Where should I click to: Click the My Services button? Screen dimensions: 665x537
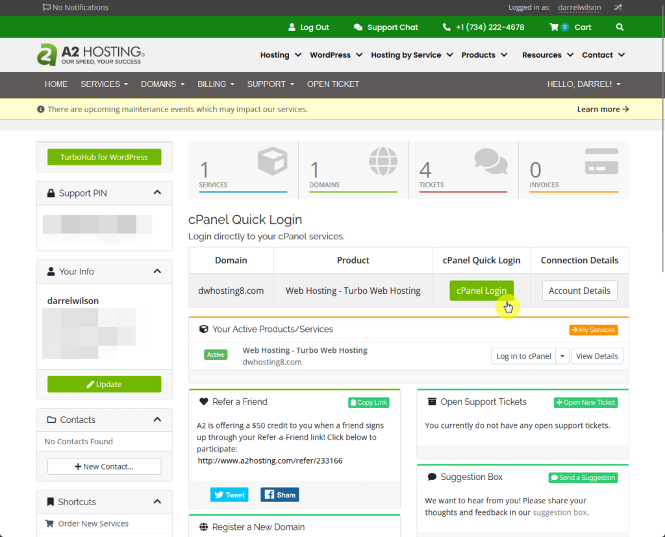(x=594, y=330)
